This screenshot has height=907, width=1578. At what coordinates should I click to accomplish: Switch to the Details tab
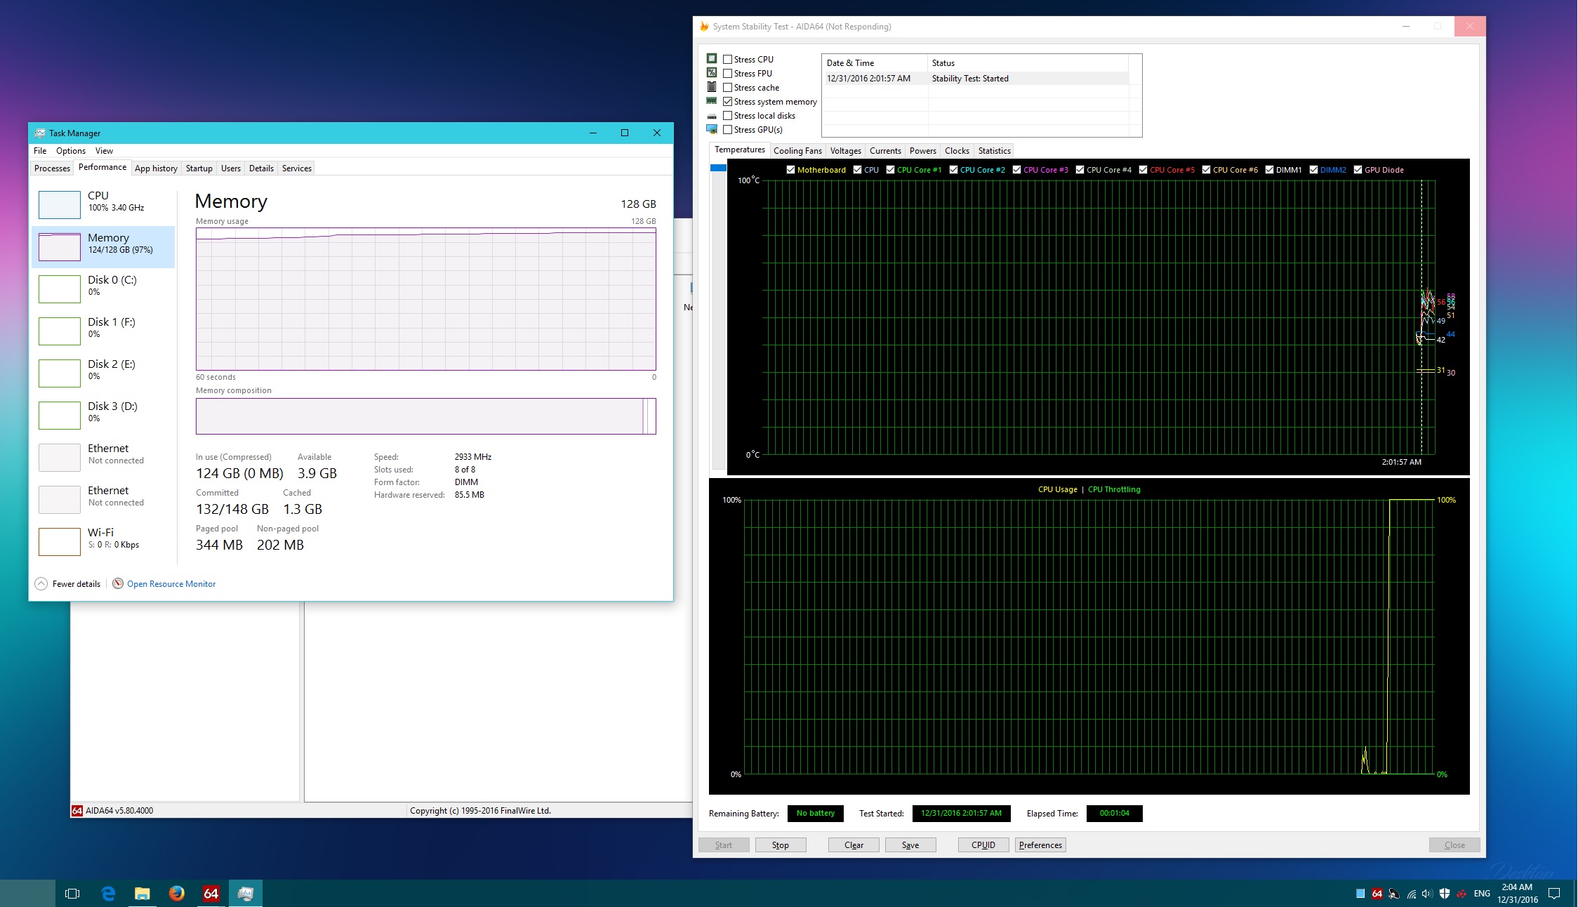pos(261,168)
